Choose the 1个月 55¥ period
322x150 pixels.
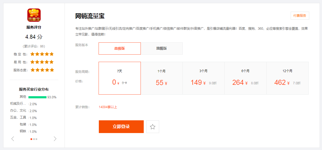tap(162, 78)
